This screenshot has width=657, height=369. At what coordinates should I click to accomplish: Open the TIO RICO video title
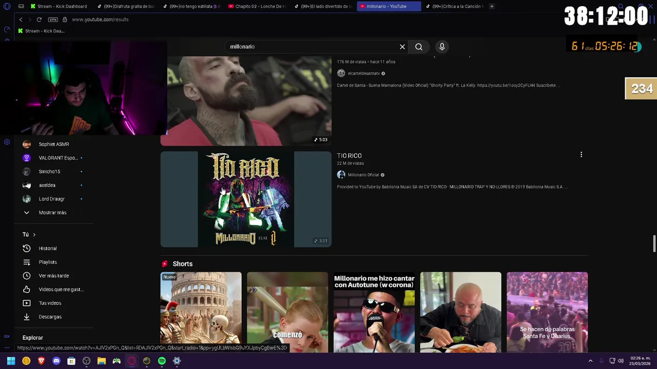pyautogui.click(x=349, y=156)
